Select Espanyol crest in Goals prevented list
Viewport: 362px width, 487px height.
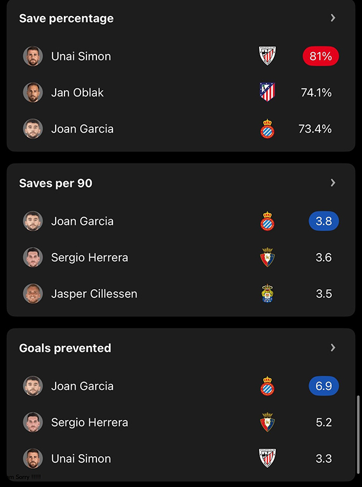click(x=267, y=386)
